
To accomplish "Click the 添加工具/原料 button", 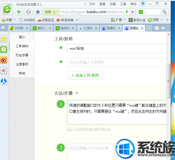I will (x=85, y=75).
